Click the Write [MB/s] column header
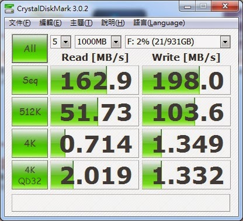Viewport: 243px width, 221px height. [186, 58]
